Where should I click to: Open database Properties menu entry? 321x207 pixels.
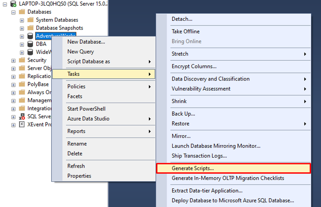[x=104, y=176]
